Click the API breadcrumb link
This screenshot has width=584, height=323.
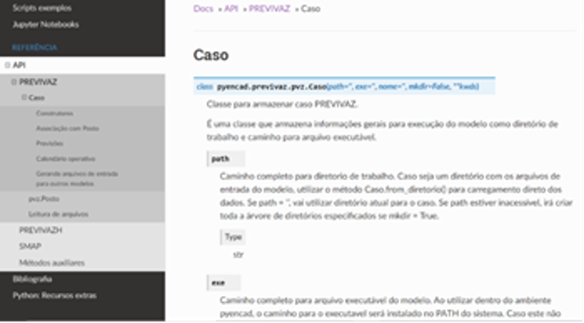231,8
